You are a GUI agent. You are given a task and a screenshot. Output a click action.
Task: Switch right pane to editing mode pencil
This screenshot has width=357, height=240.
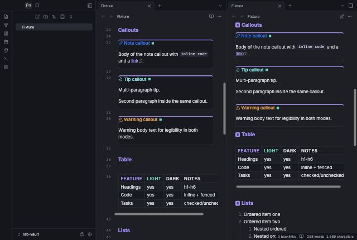[x=342, y=16]
